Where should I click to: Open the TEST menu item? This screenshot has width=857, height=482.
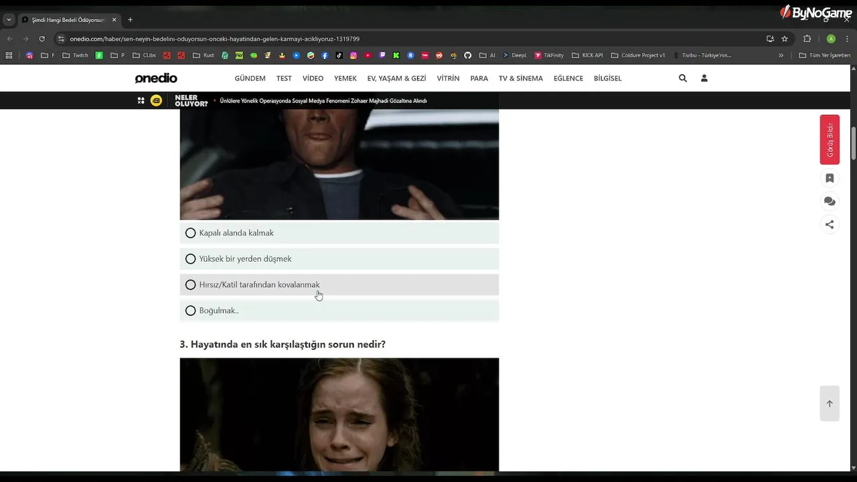point(284,78)
